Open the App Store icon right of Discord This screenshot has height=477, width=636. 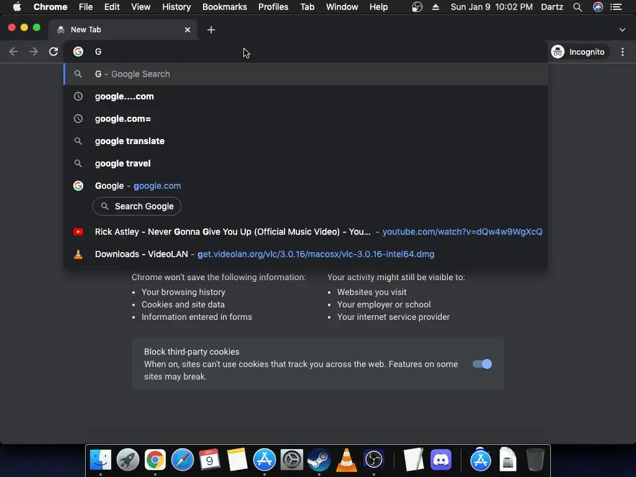coord(481,460)
